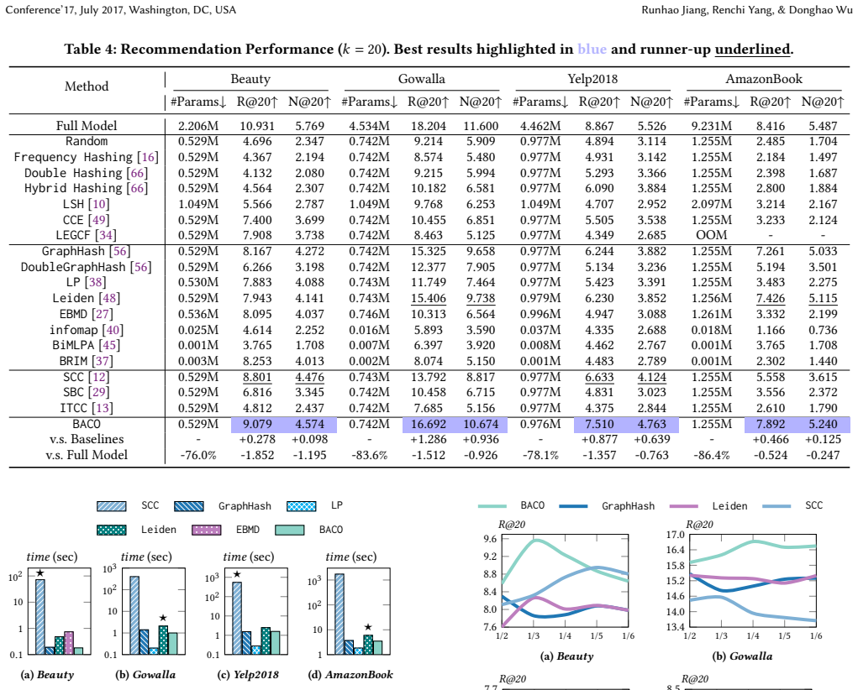Select the "-86.4%" reduction cell
Viewport: 858px width, 690px height.
click(711, 456)
